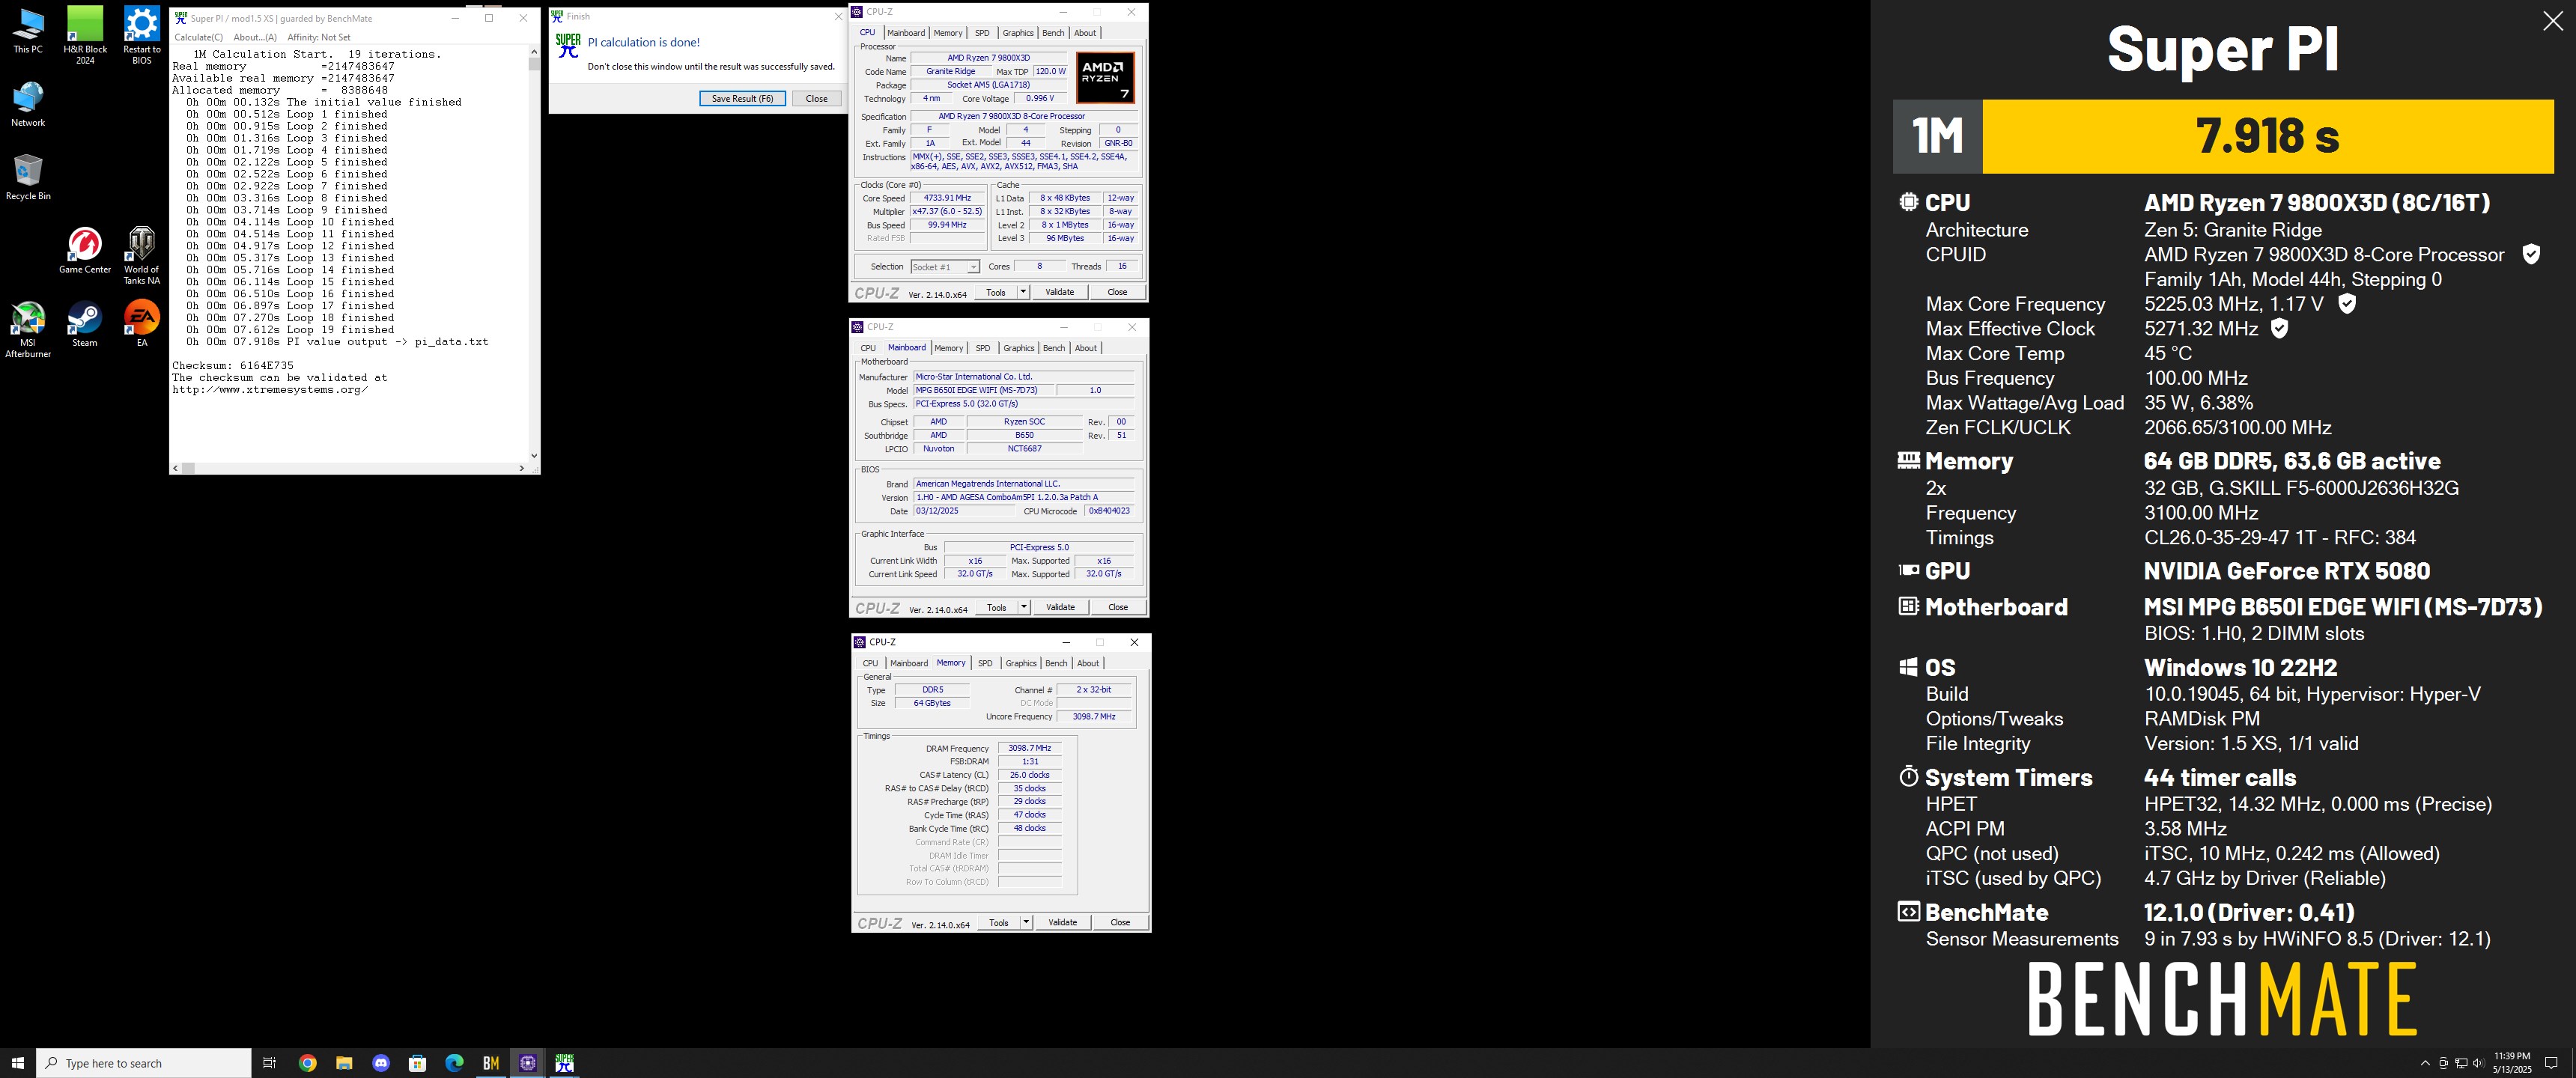Viewport: 2576px width, 1078px height.
Task: Switch to Graphics tab in the top CPU-Z window
Action: pyautogui.click(x=1018, y=33)
